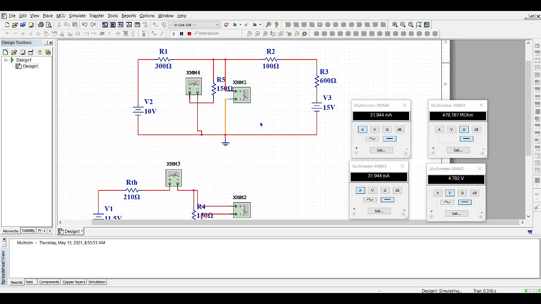Viewport: 541px width, 304px height.
Task: Toggle the Design Toolbox panel icon
Action: pos(105,25)
